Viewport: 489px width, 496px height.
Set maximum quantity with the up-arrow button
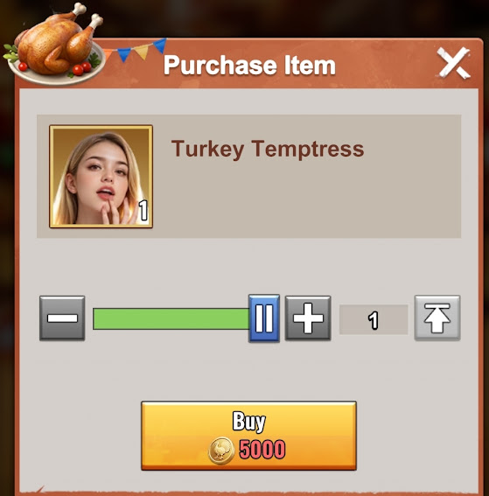pyautogui.click(x=437, y=318)
